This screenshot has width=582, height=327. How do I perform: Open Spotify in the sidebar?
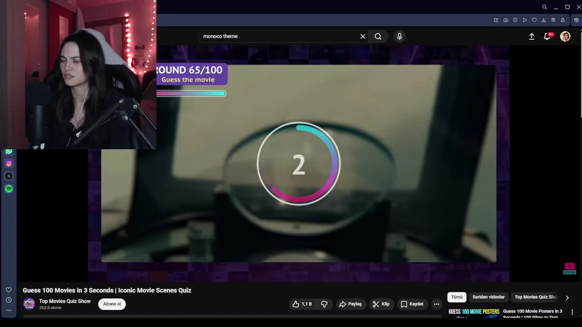pos(9,189)
